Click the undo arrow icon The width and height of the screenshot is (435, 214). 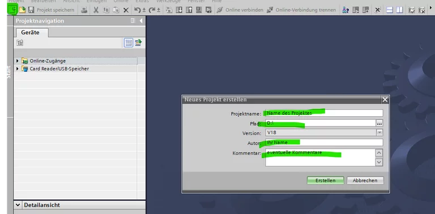click(137, 10)
